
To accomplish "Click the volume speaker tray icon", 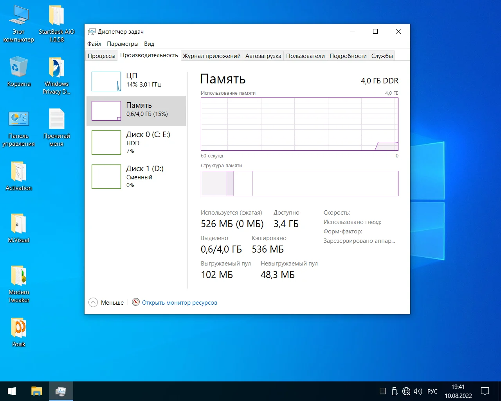I will pyautogui.click(x=418, y=391).
